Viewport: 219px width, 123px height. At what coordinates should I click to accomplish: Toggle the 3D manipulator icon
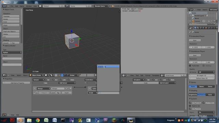pos(59,75)
